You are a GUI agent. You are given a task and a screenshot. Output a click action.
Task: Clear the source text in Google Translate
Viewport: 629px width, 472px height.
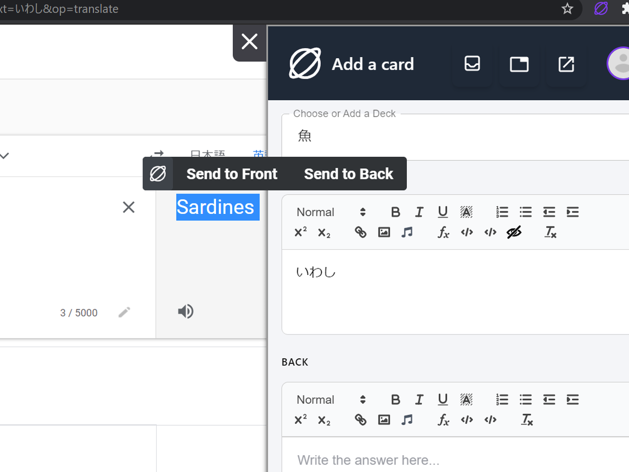[x=128, y=207]
